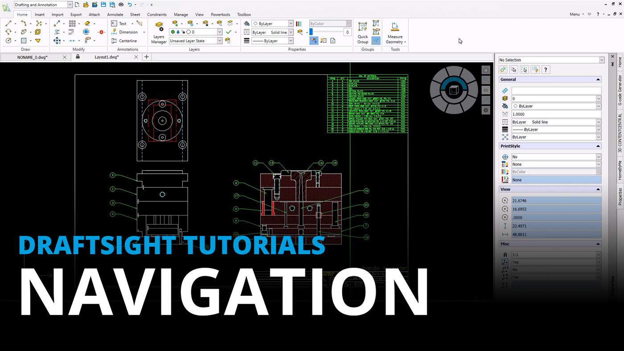Open Measure Geometry tool

(x=395, y=32)
